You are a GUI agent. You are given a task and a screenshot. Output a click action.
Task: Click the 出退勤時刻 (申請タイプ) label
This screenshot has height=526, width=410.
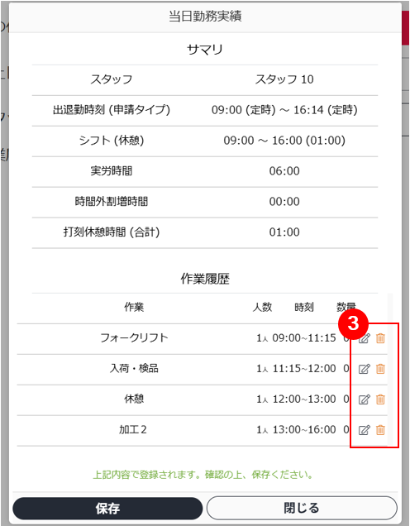pyautogui.click(x=112, y=110)
